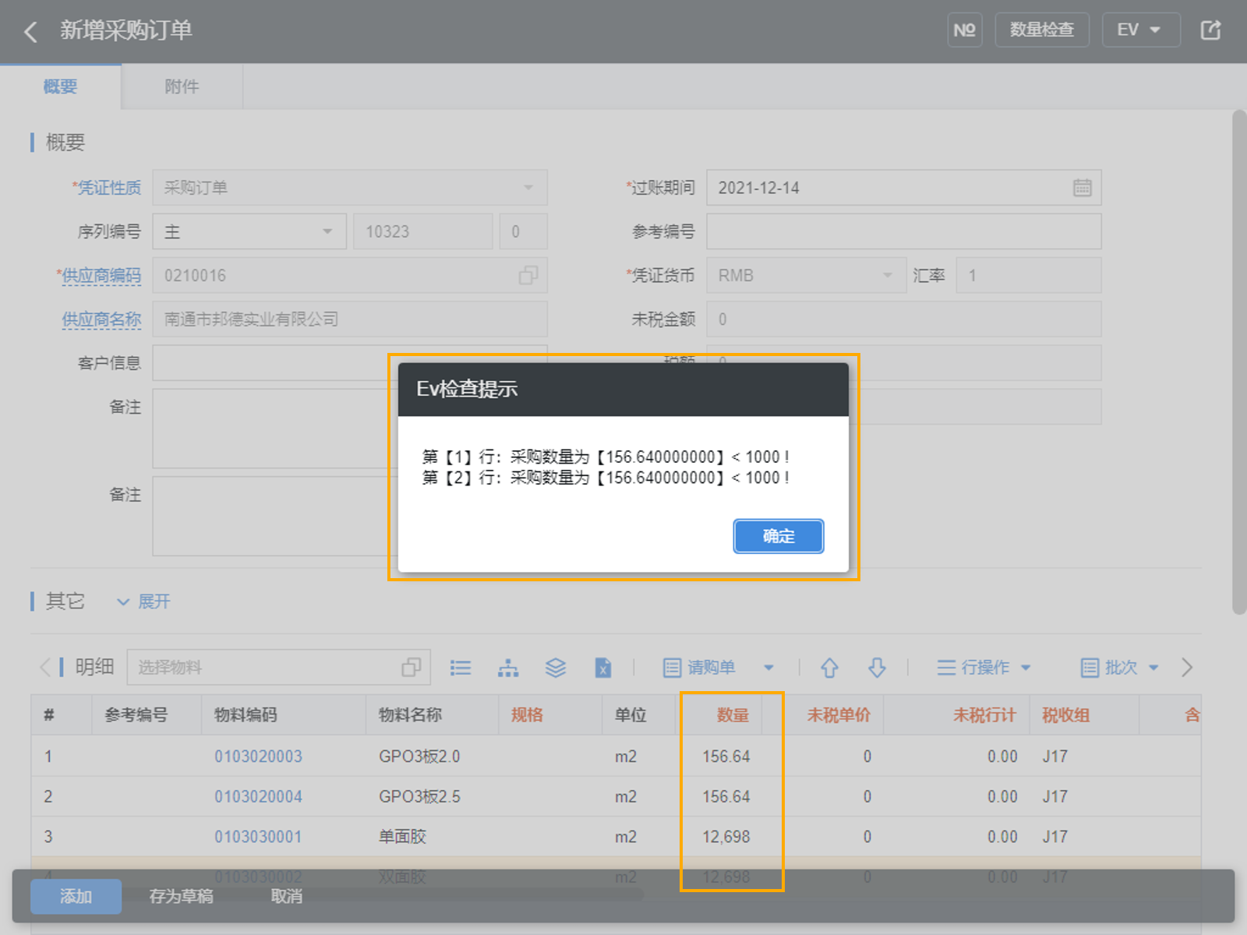
Task: Open material code 0103030001 link
Action: 258,837
